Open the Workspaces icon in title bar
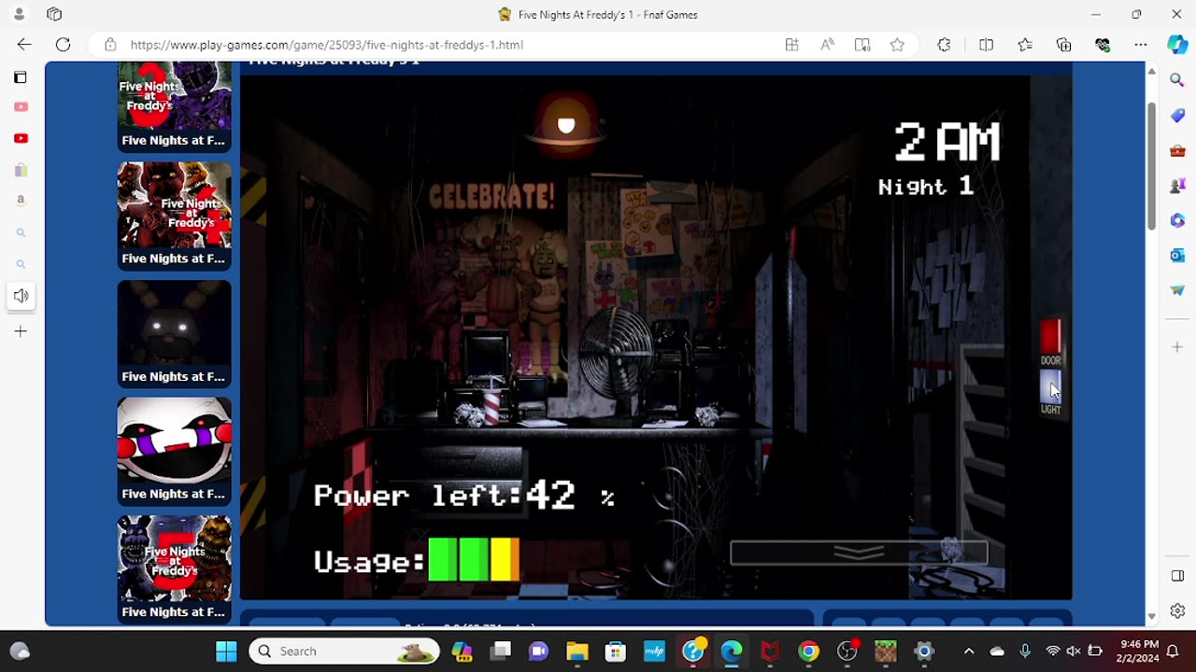 (54, 14)
